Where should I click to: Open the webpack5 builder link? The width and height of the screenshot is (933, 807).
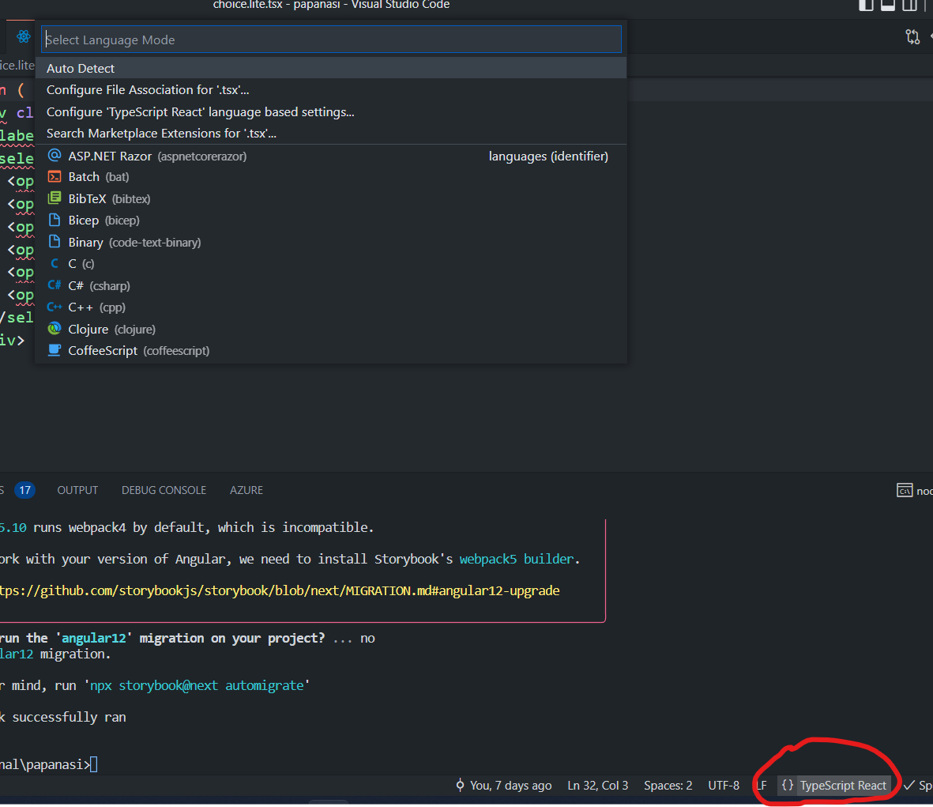(x=517, y=559)
